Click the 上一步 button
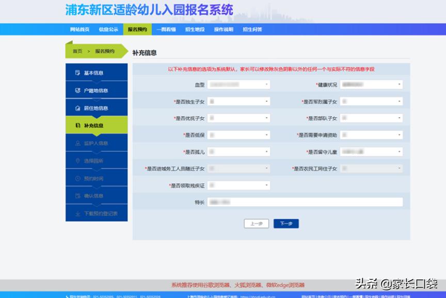This screenshot has height=298, width=446. (258, 224)
